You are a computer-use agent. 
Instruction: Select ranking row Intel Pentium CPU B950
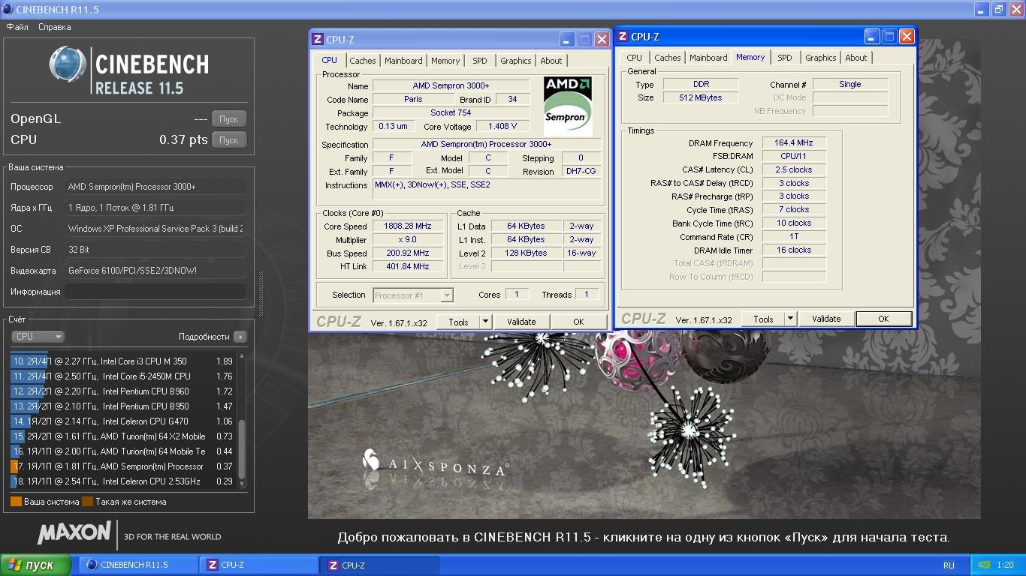click(x=123, y=406)
